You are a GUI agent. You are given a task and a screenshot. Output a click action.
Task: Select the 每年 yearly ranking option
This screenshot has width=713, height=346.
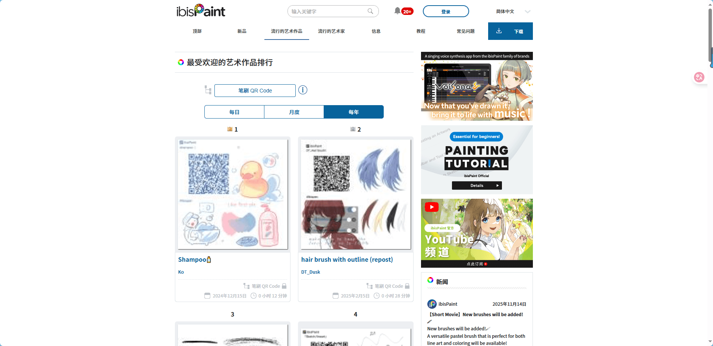354,112
